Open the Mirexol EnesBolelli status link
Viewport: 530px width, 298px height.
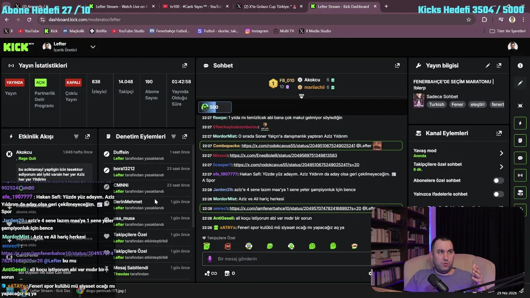[x=283, y=155]
